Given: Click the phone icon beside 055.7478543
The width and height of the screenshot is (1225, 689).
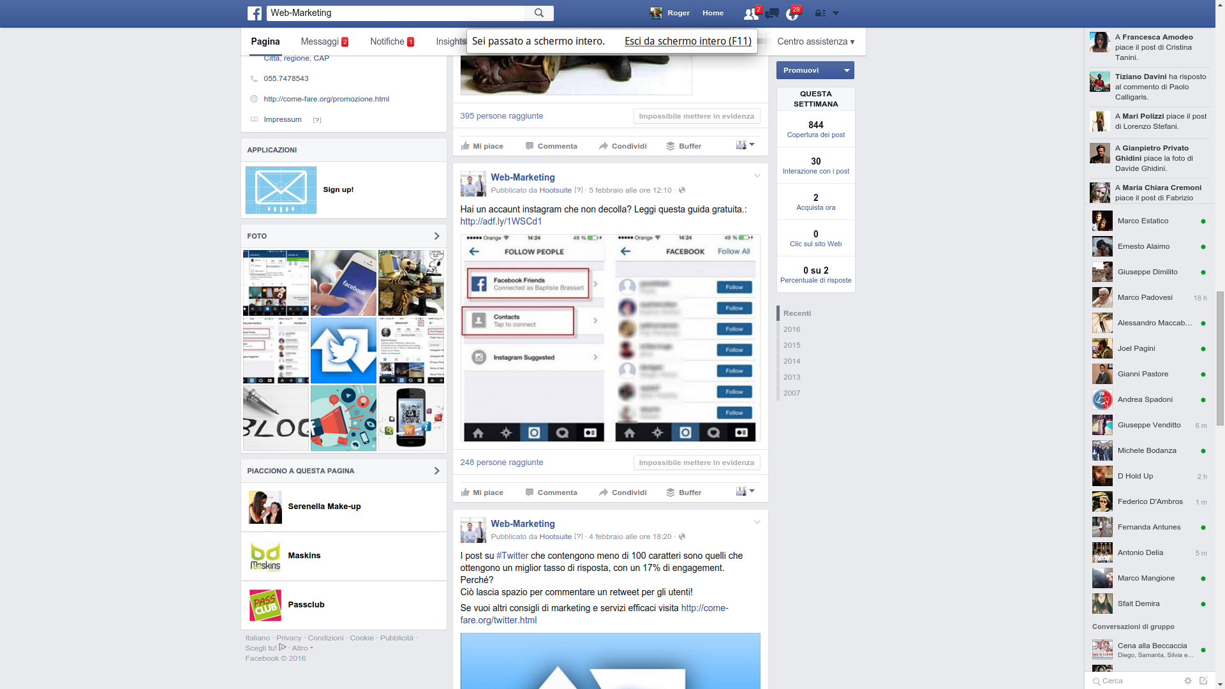Looking at the screenshot, I should 254,79.
